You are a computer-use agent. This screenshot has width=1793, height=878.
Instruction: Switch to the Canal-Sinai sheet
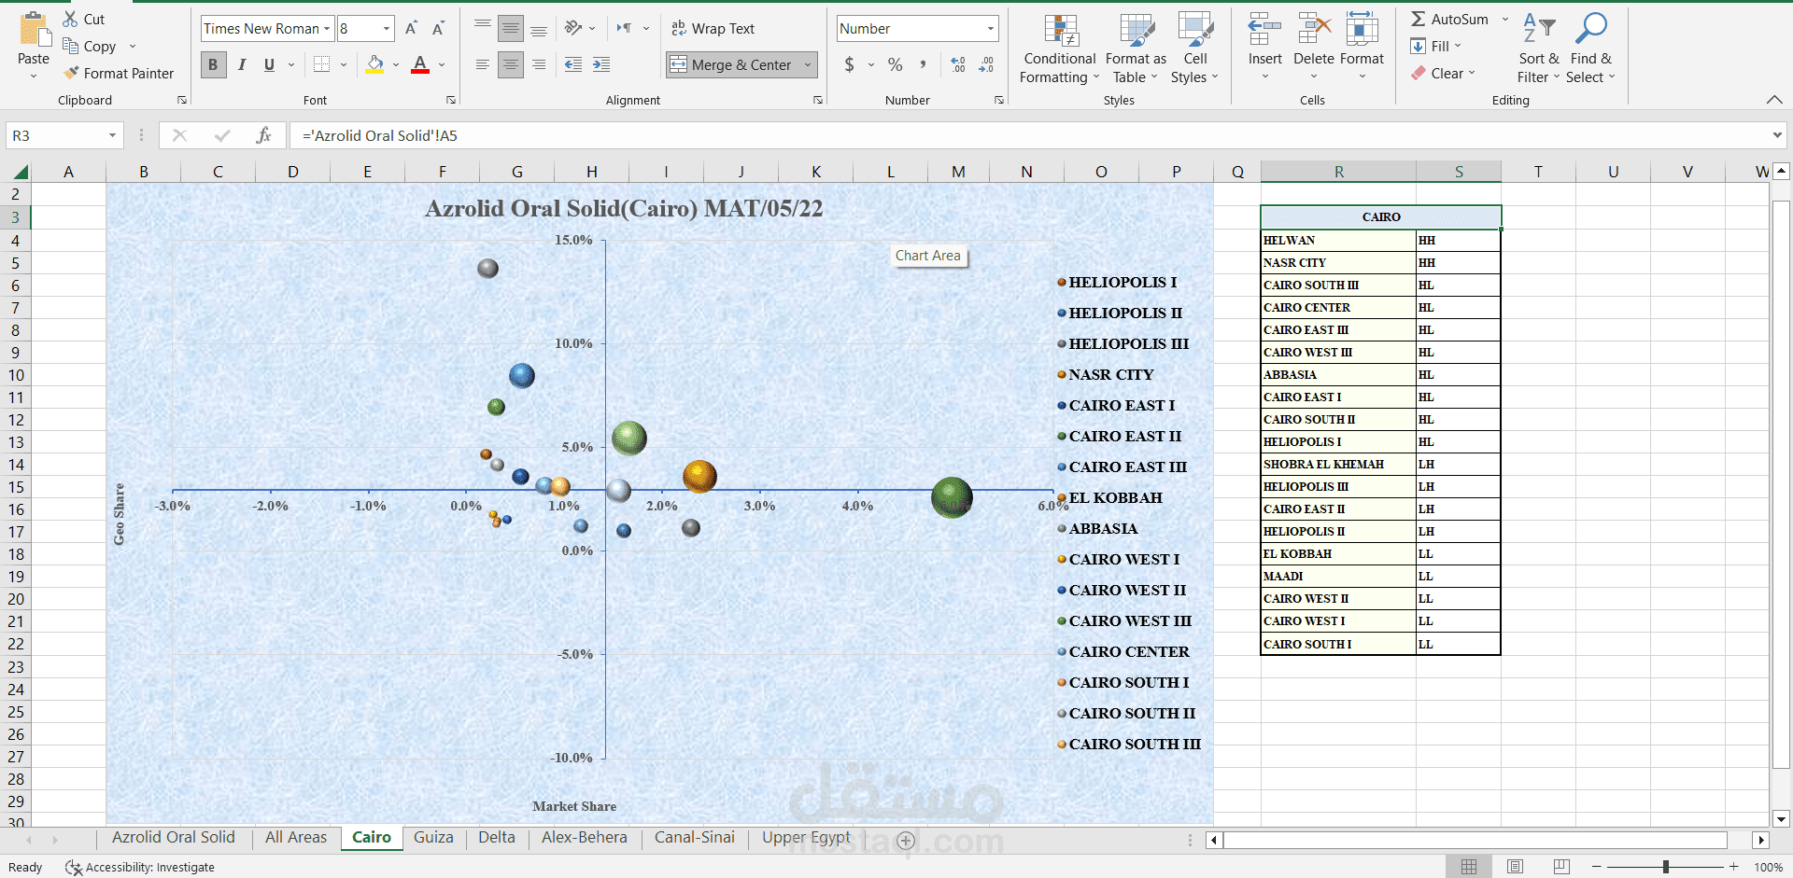pos(695,837)
